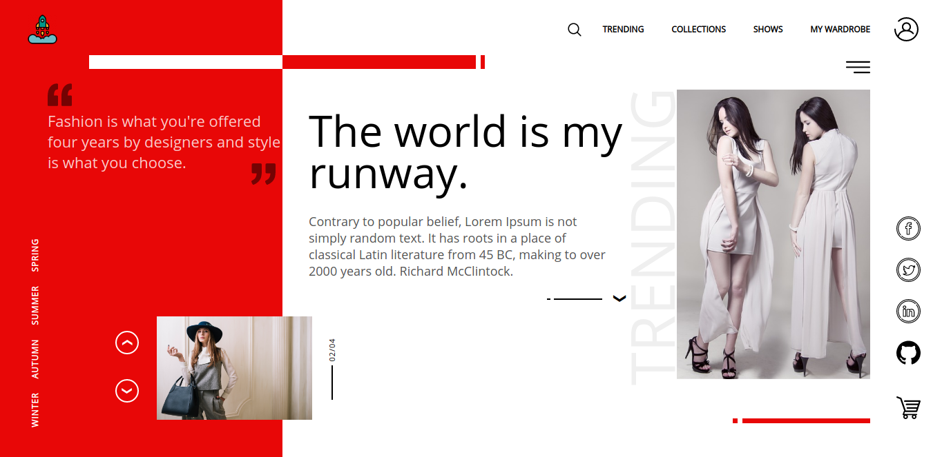Visit the Facebook social icon
This screenshot has width=942, height=457.
click(908, 228)
